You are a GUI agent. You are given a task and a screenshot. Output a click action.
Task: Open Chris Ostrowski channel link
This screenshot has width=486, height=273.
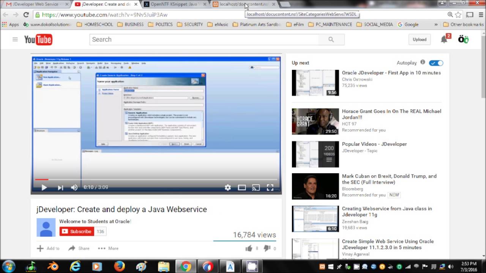click(x=357, y=79)
